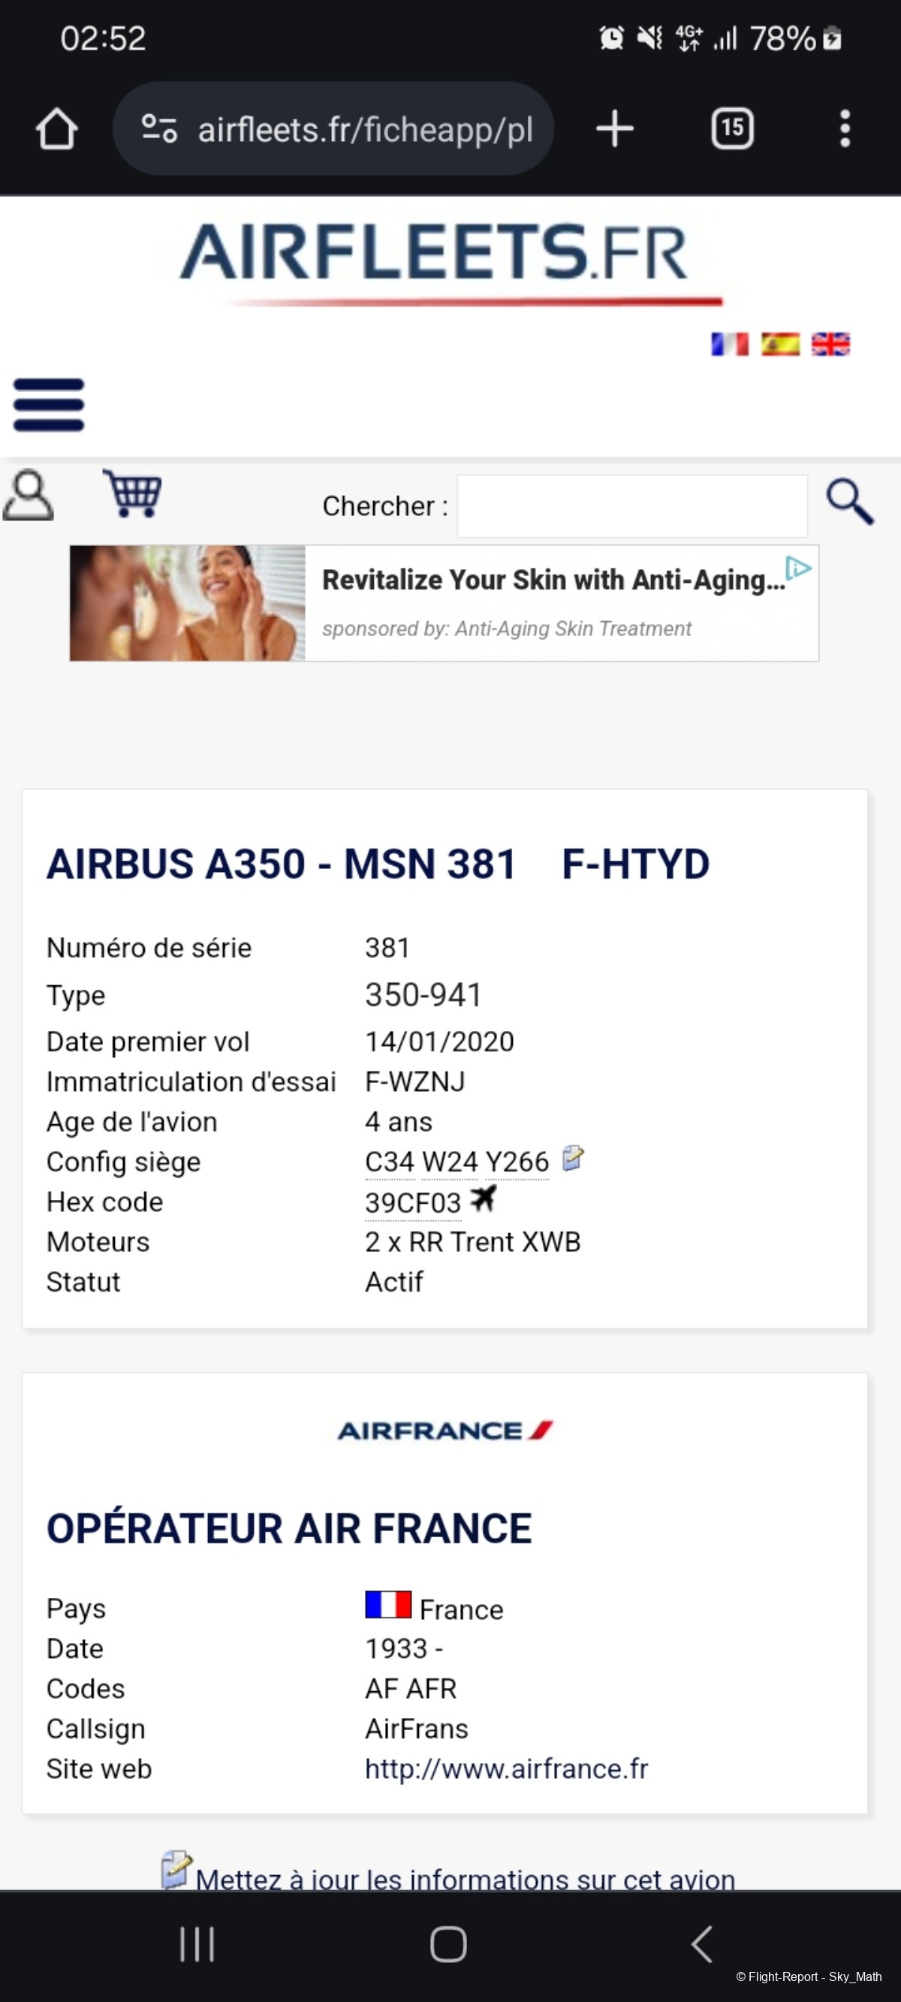The width and height of the screenshot is (901, 2002).
Task: Tap the edit note icon beside seat config
Action: [x=573, y=1158]
